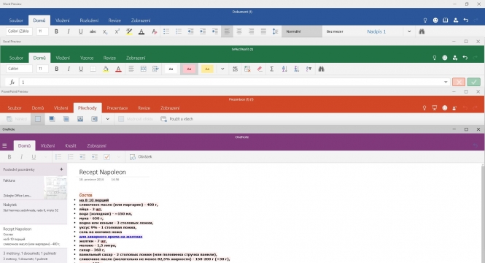Viewport: 485px width, 263px height.
Task: Share the Word document
Action: pos(455,20)
